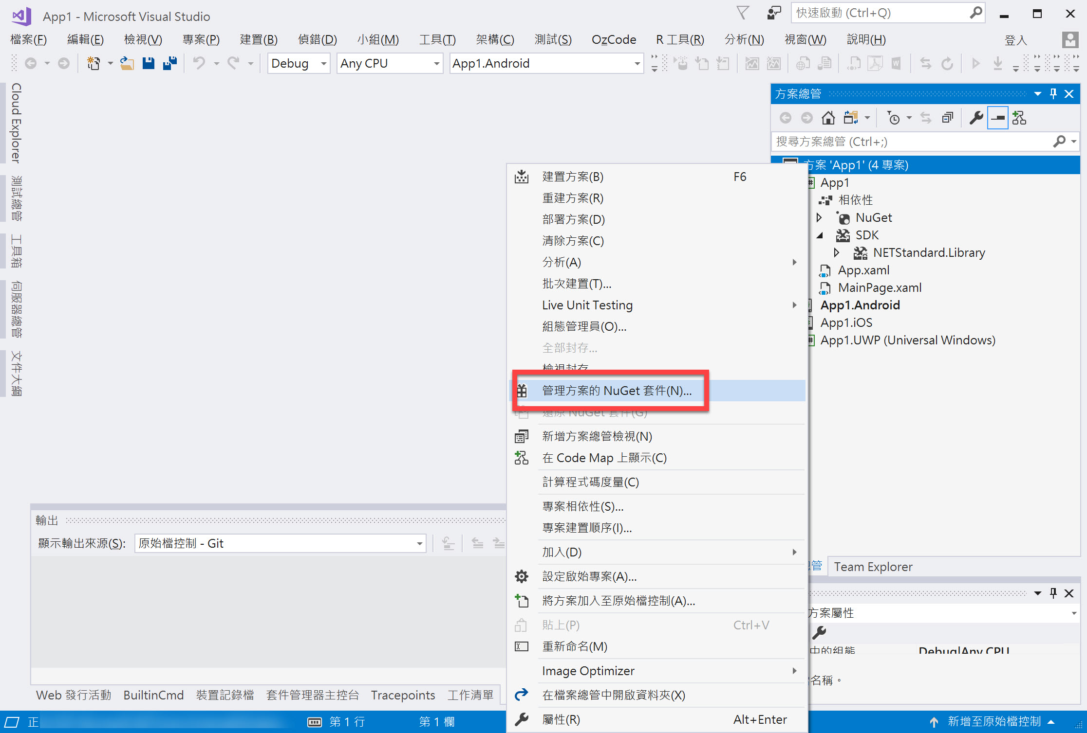The image size is (1087, 733).
Task: Click the Collapse All icon in Solution Explorer
Action: (947, 118)
